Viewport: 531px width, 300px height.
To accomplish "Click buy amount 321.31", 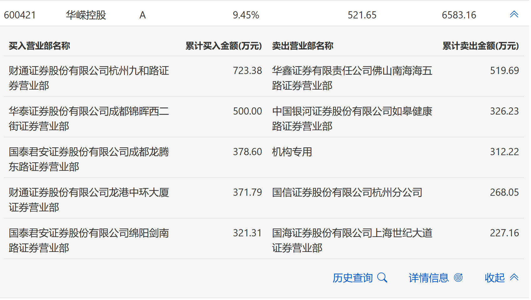I will [x=247, y=233].
